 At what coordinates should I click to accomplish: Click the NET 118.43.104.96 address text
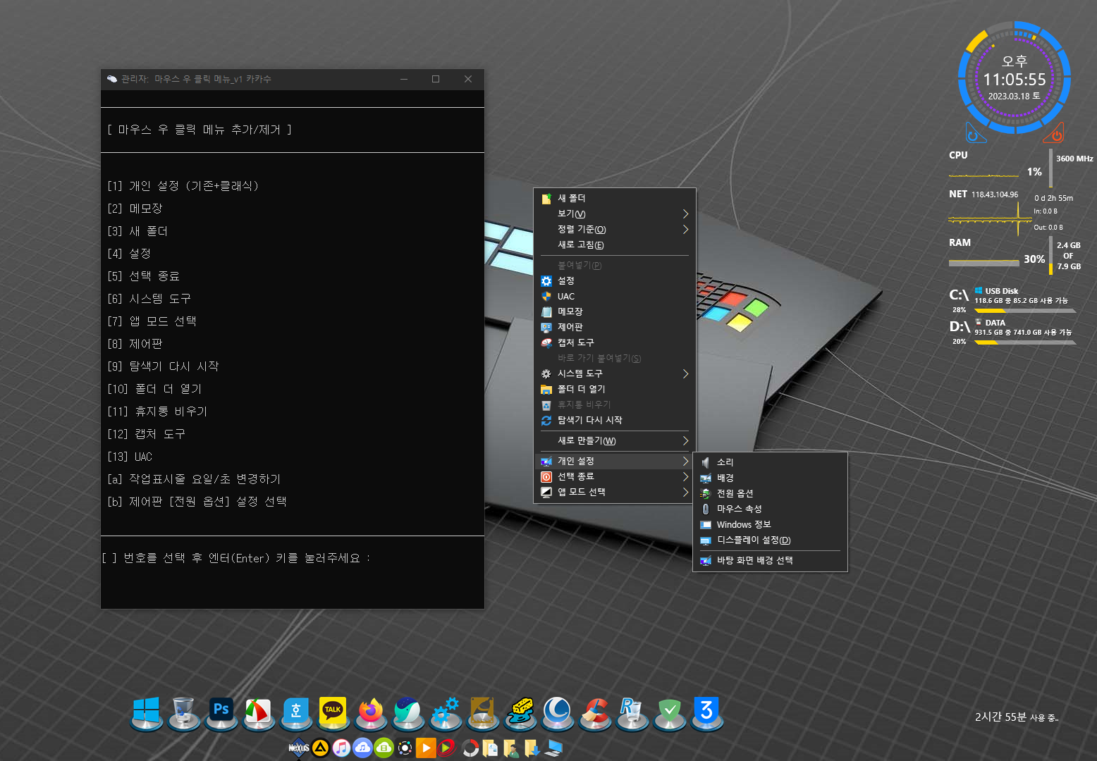click(x=995, y=194)
